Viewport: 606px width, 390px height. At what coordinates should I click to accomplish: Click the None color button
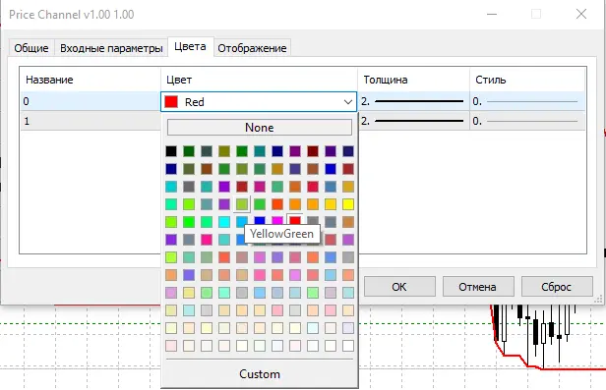[x=260, y=128]
